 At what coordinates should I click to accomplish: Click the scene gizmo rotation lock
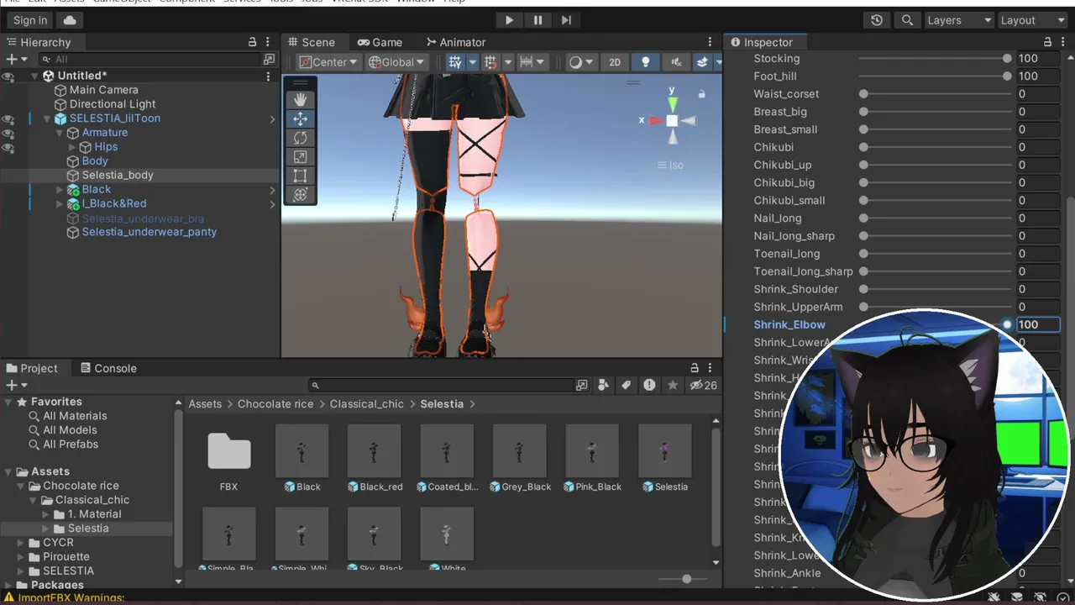702,93
